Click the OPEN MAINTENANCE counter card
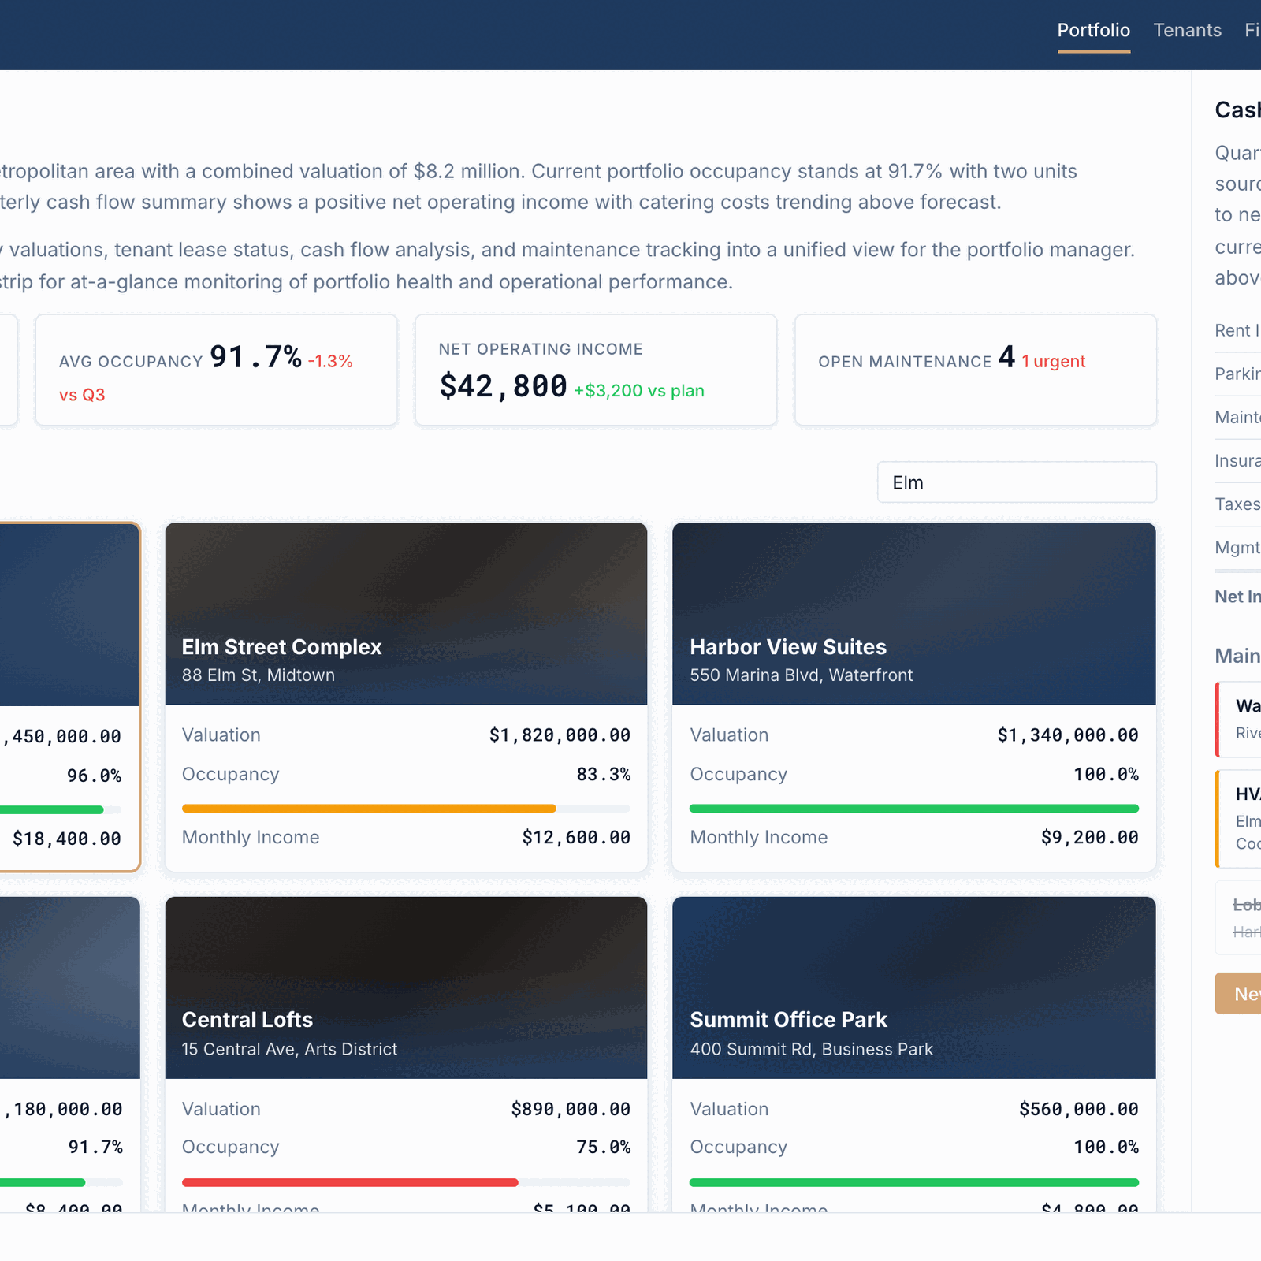The image size is (1261, 1261). pyautogui.click(x=976, y=370)
